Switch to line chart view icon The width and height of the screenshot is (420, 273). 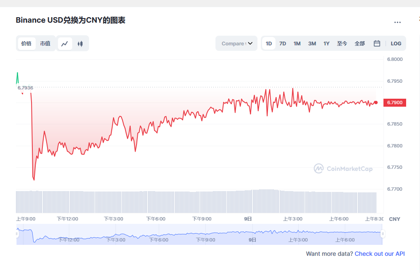65,43
